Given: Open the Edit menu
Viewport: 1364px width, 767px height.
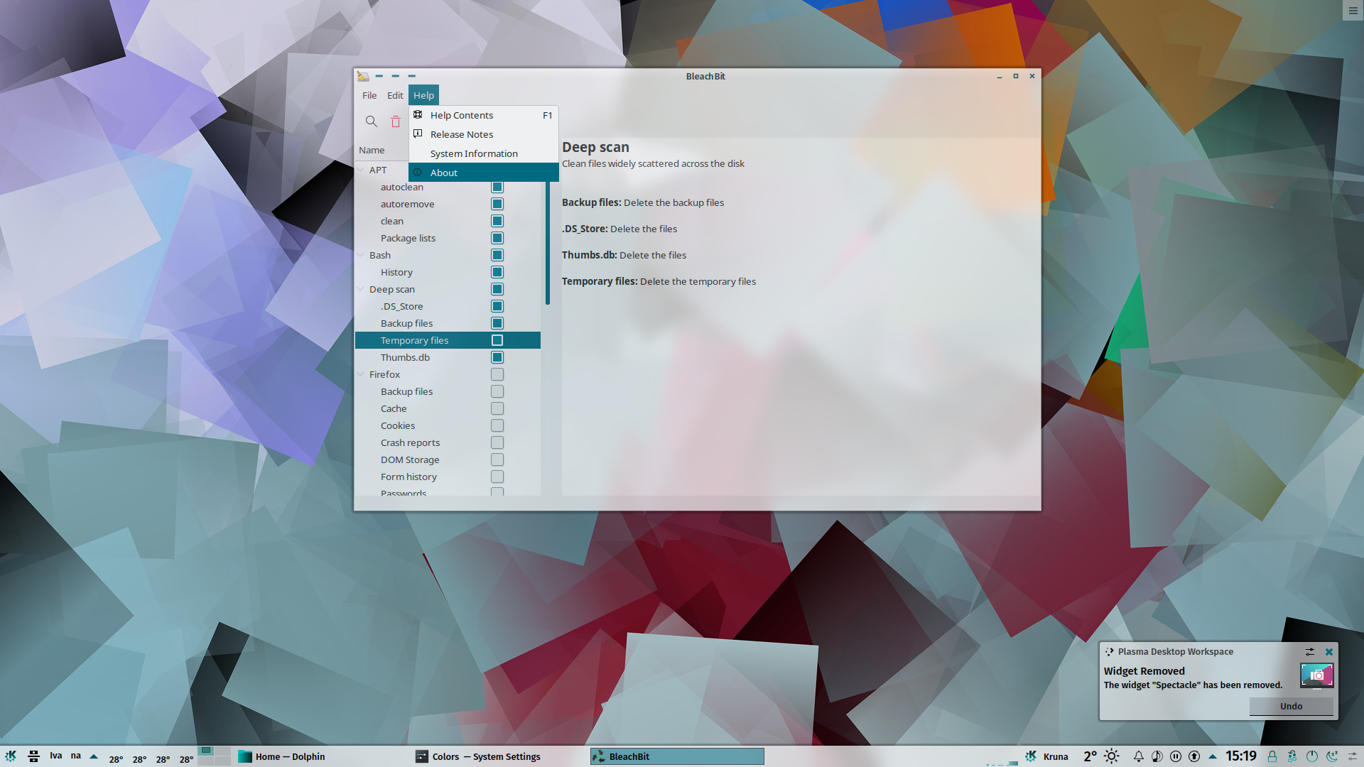Looking at the screenshot, I should (395, 95).
